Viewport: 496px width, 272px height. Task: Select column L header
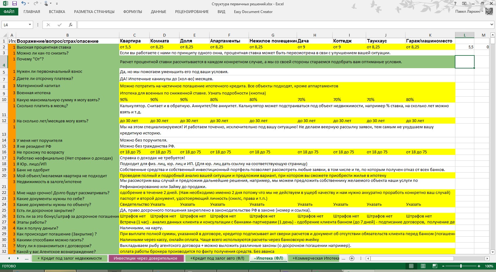(464, 35)
